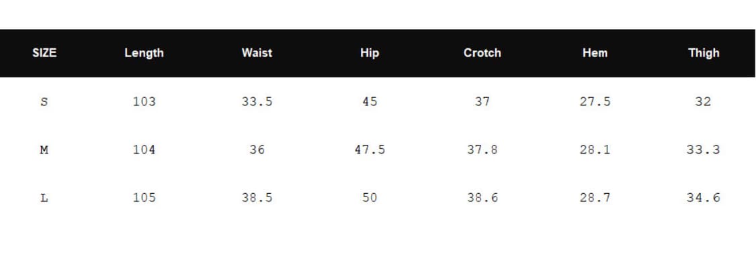Screen dimensions: 756x273
Task: Click the waist value 33.5
Action: click(x=257, y=101)
